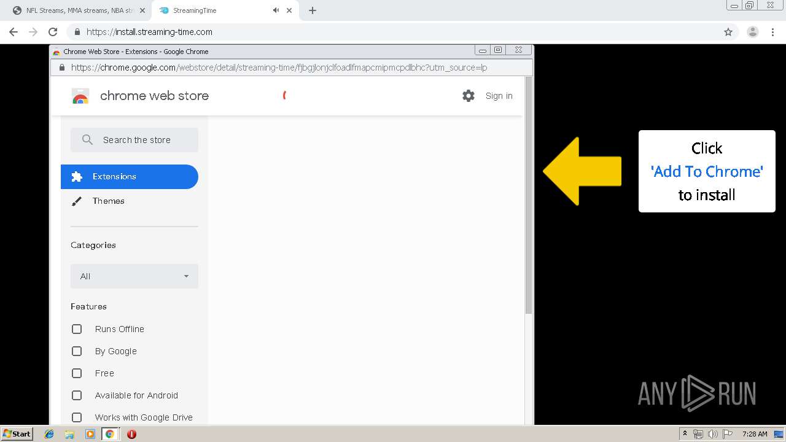Click the popup window vertical scrollbar
786x442 pixels.
(529, 196)
